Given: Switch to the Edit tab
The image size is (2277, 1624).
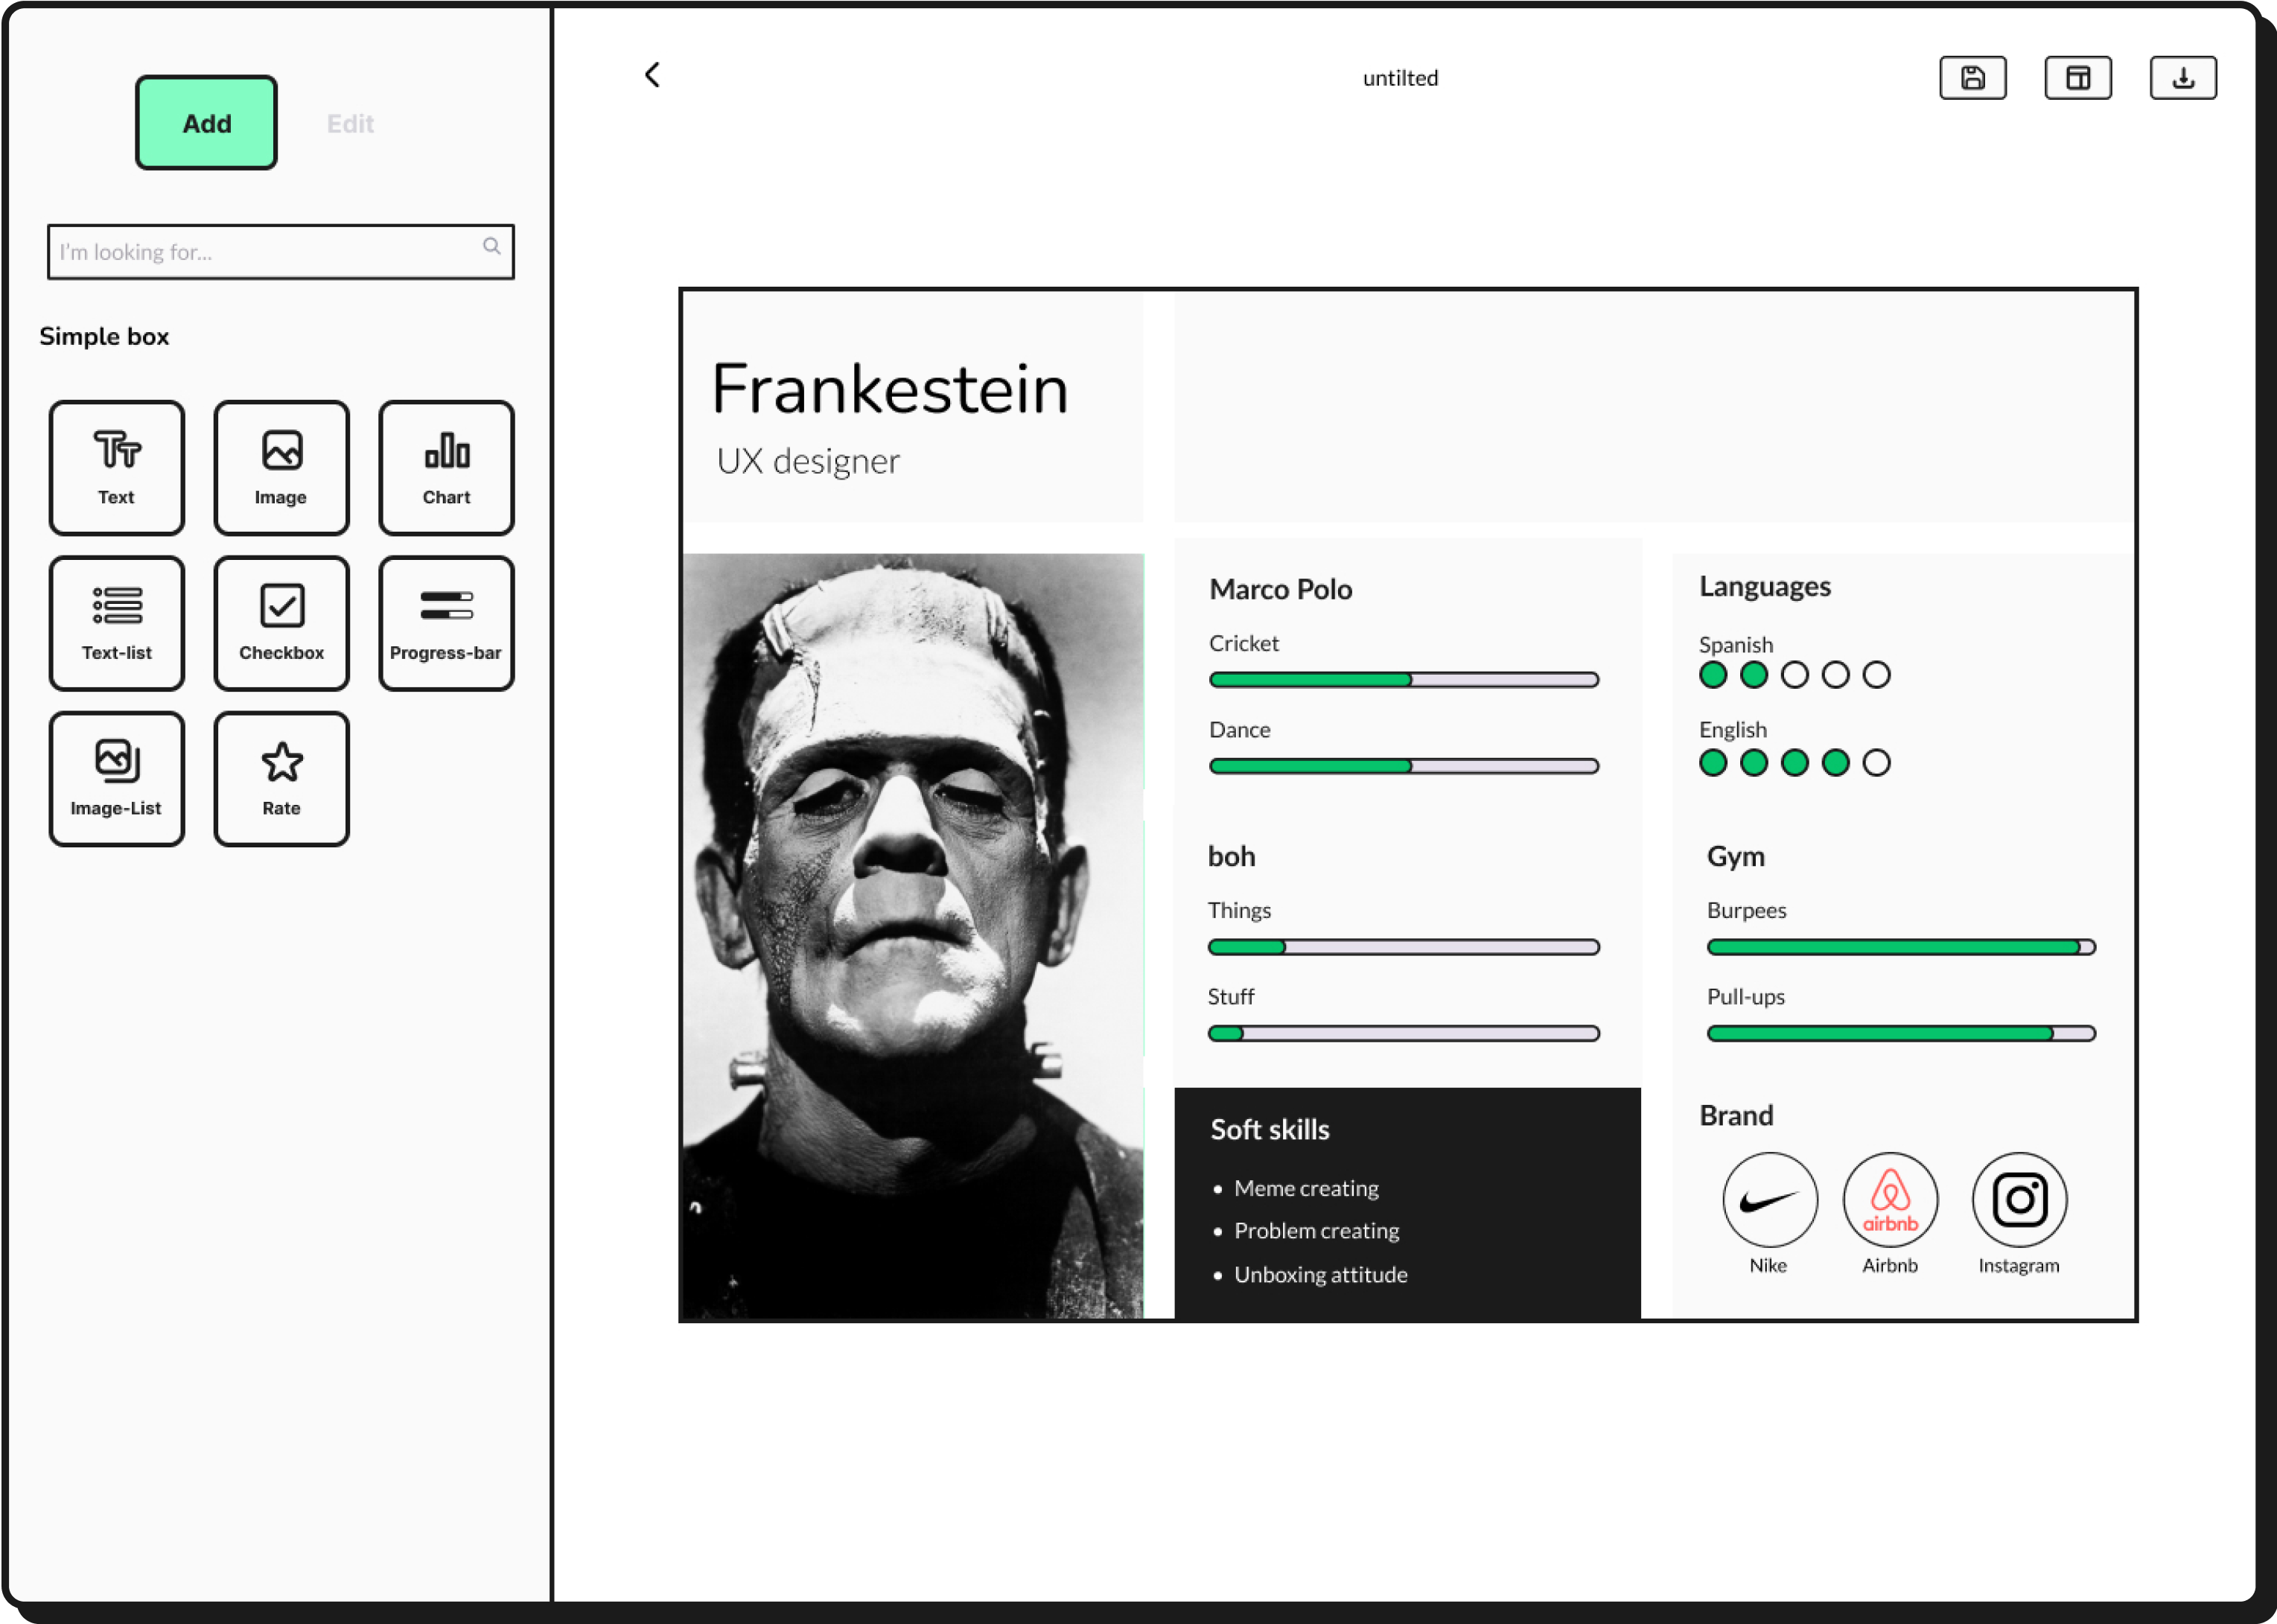Looking at the screenshot, I should (350, 124).
